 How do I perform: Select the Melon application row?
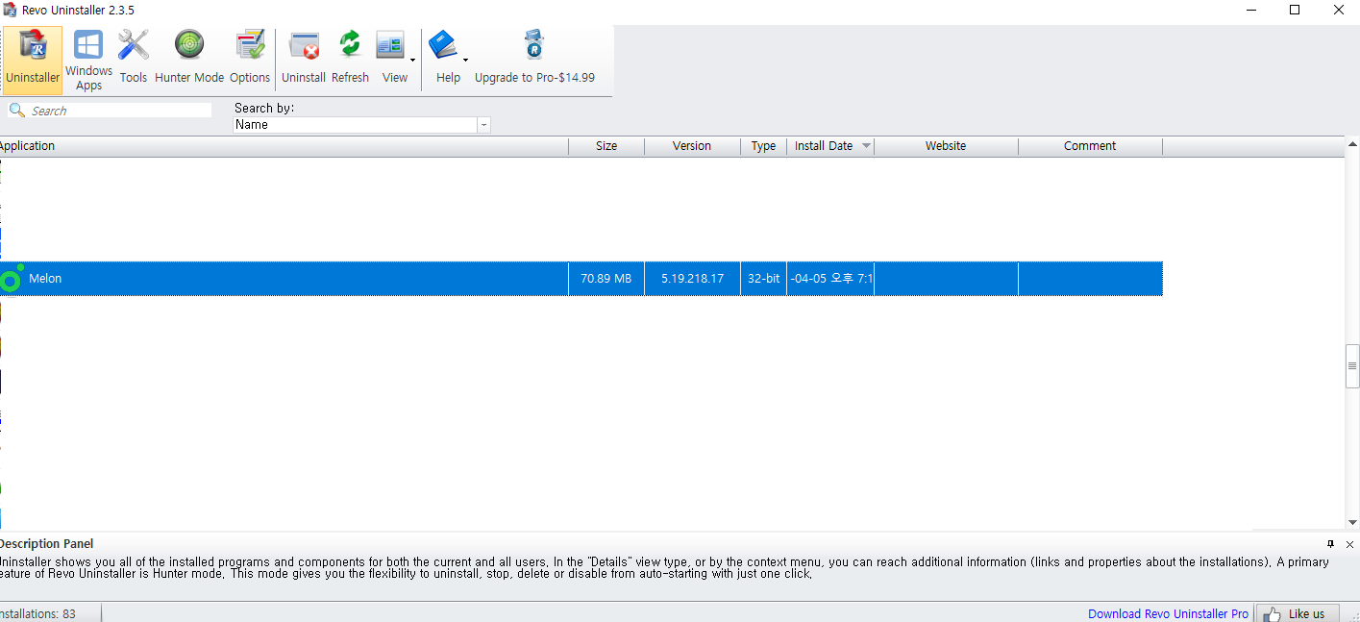581,279
